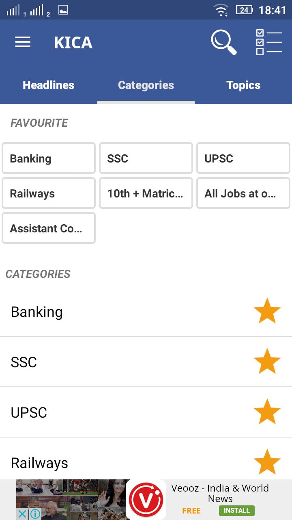The image size is (292, 520).
Task: Toggle the SSC favourite star
Action: [267, 362]
